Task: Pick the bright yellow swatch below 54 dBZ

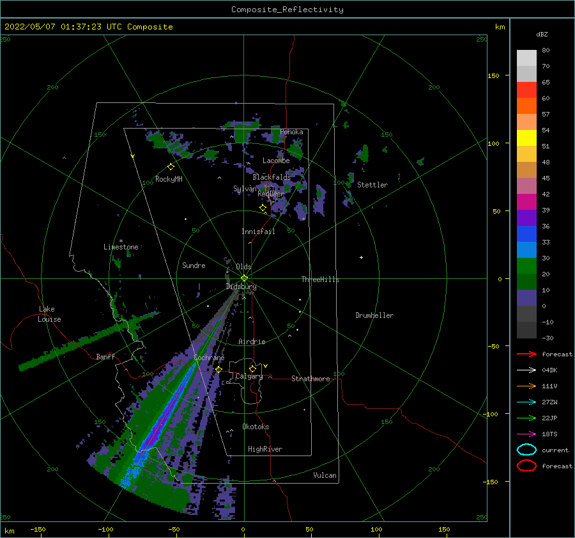Action: [526, 138]
